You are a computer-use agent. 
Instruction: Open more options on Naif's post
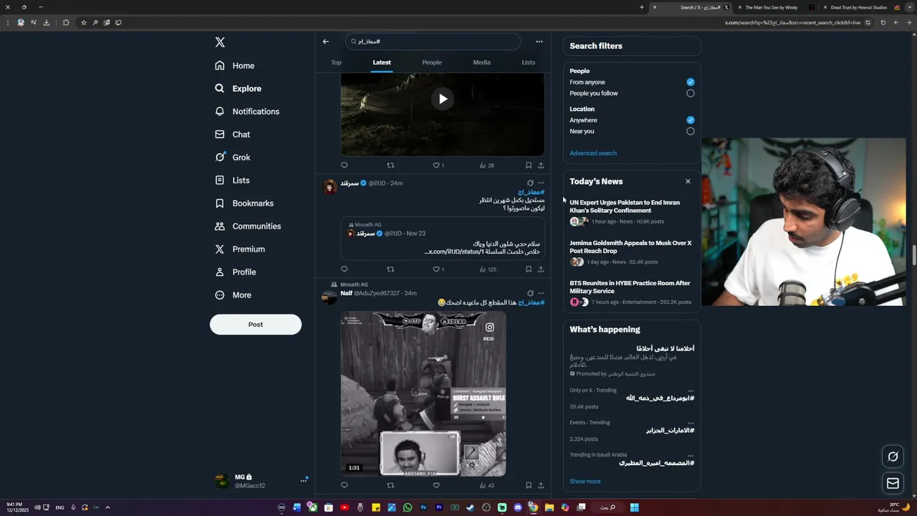[541, 293]
